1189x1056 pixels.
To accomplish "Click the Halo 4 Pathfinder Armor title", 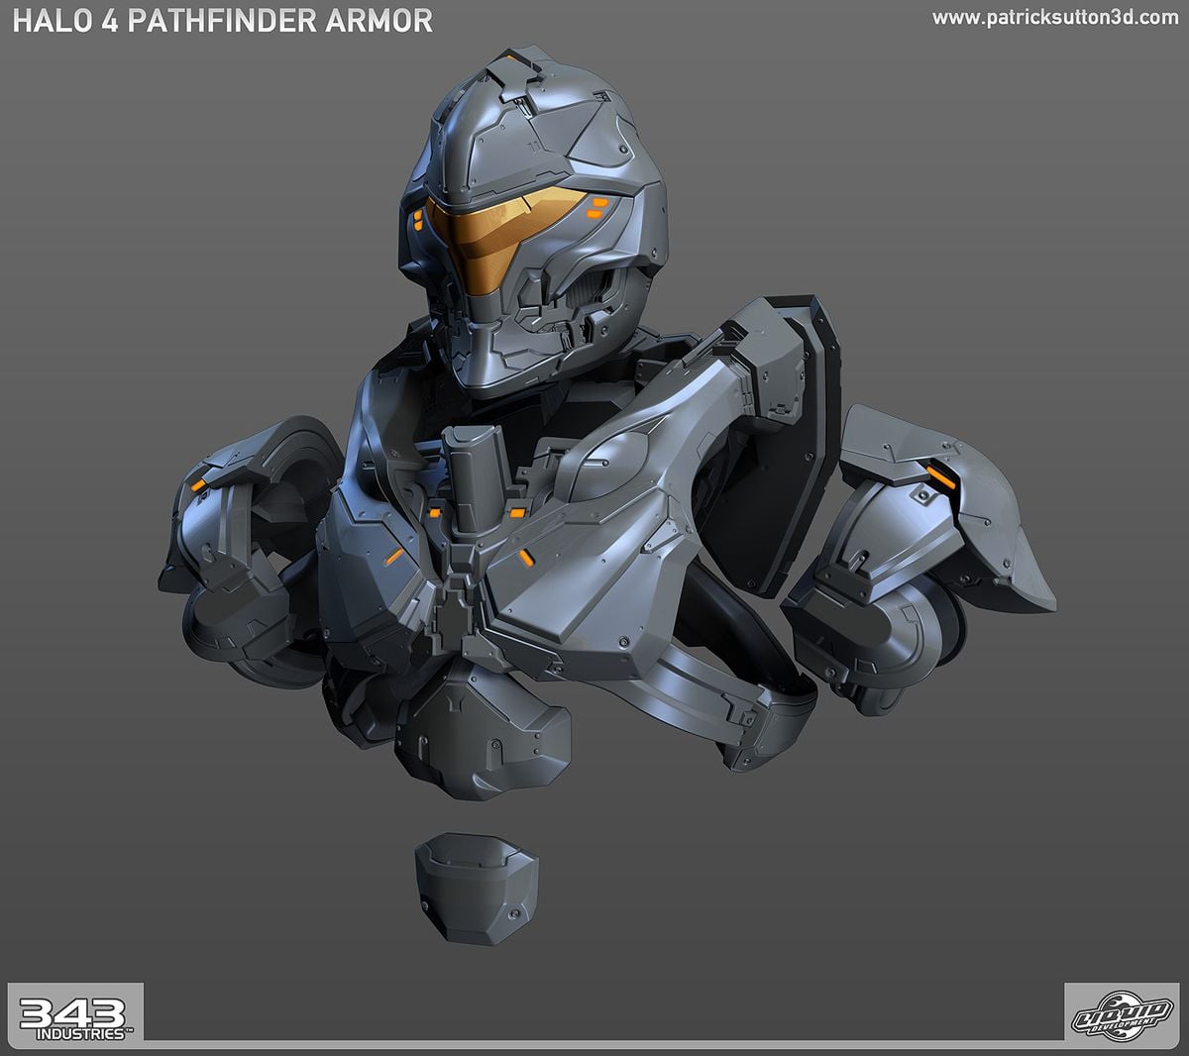I will [x=220, y=19].
